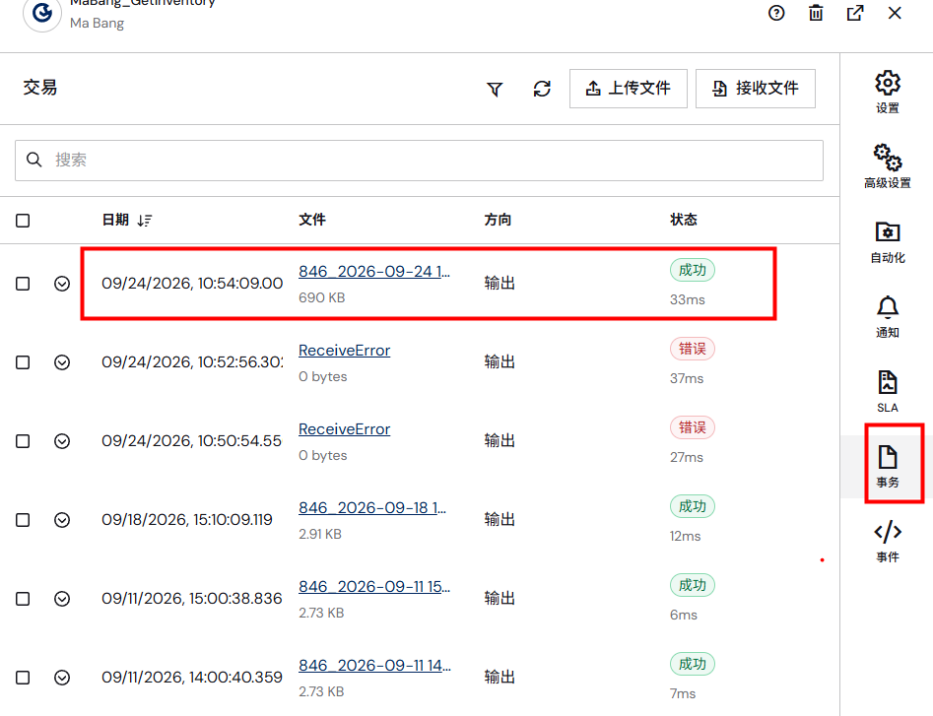The image size is (933, 716).
Task: Open the 高级设置 advanced settings tab
Action: 887,166
